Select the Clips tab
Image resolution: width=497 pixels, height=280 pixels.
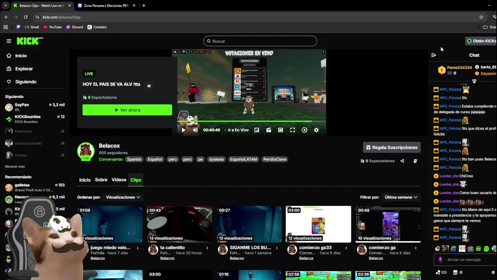pyautogui.click(x=136, y=180)
